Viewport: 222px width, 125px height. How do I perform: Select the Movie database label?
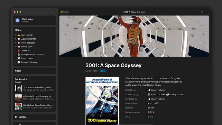(28, 43)
